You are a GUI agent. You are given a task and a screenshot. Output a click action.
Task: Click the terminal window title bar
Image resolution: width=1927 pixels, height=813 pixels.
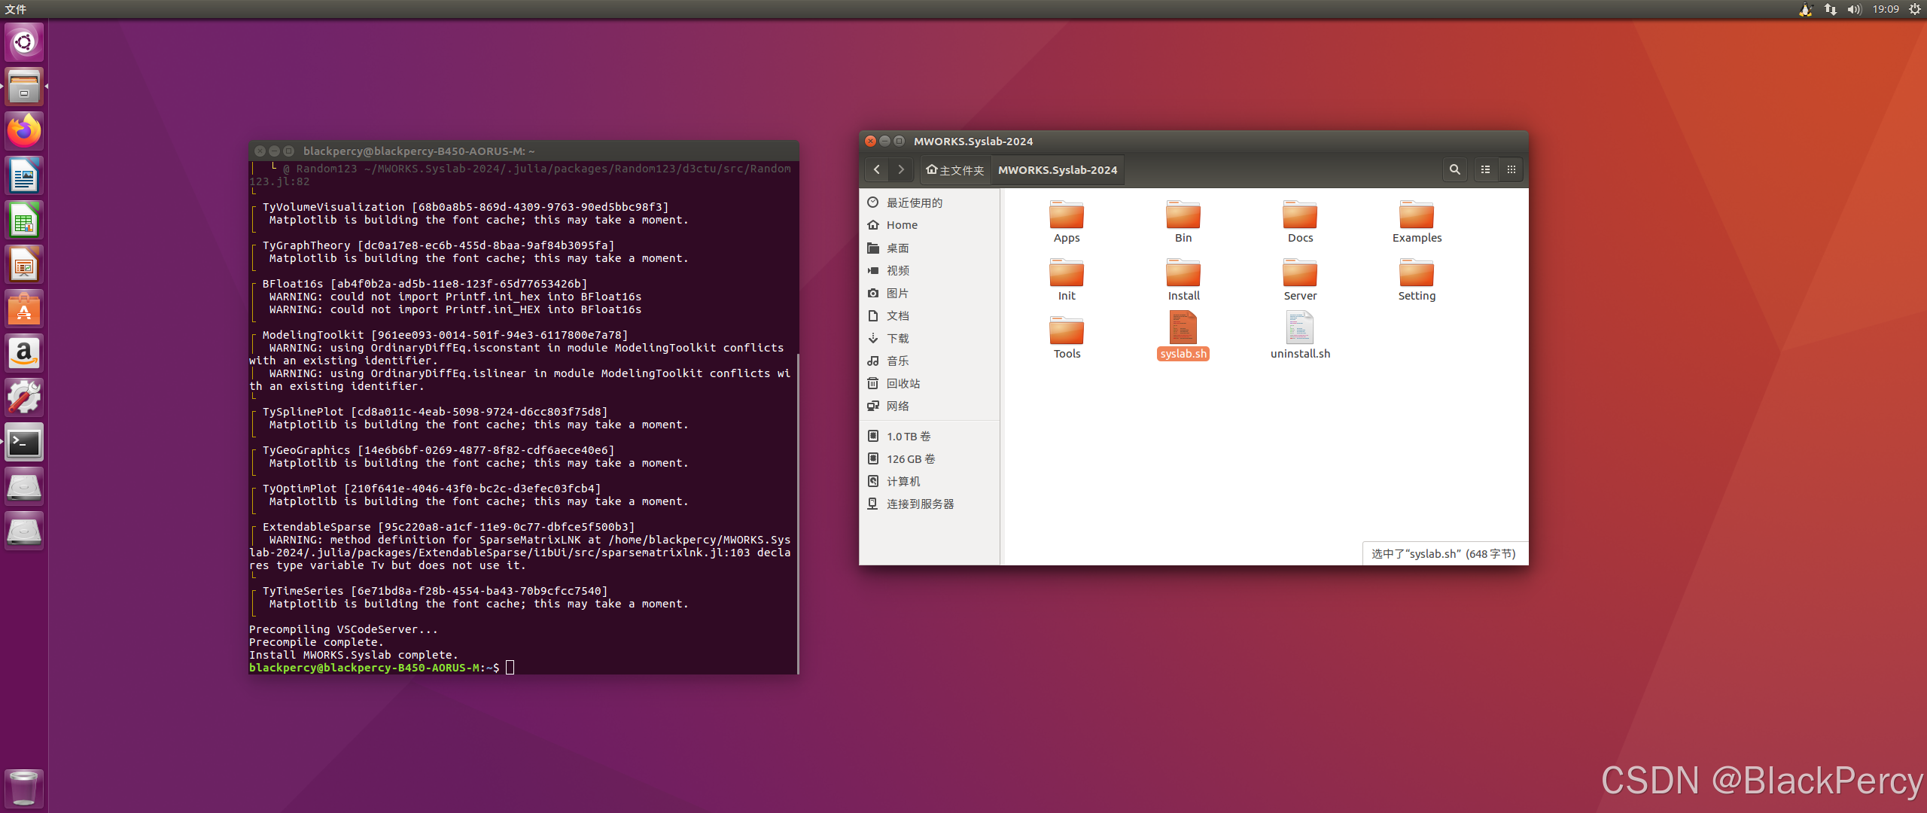pyautogui.click(x=524, y=151)
